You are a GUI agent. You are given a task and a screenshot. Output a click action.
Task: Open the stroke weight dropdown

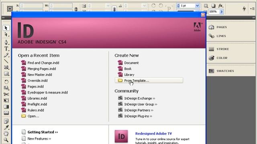(197, 6)
